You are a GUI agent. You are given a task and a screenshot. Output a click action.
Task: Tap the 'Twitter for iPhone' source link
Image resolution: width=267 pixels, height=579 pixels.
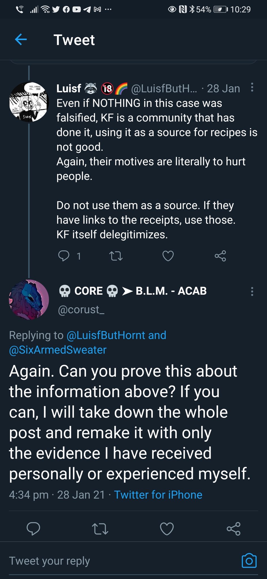click(x=158, y=495)
